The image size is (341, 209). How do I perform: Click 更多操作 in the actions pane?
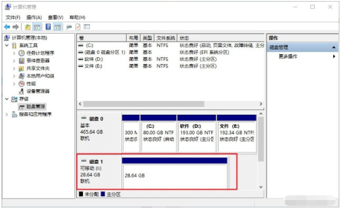coord(288,56)
